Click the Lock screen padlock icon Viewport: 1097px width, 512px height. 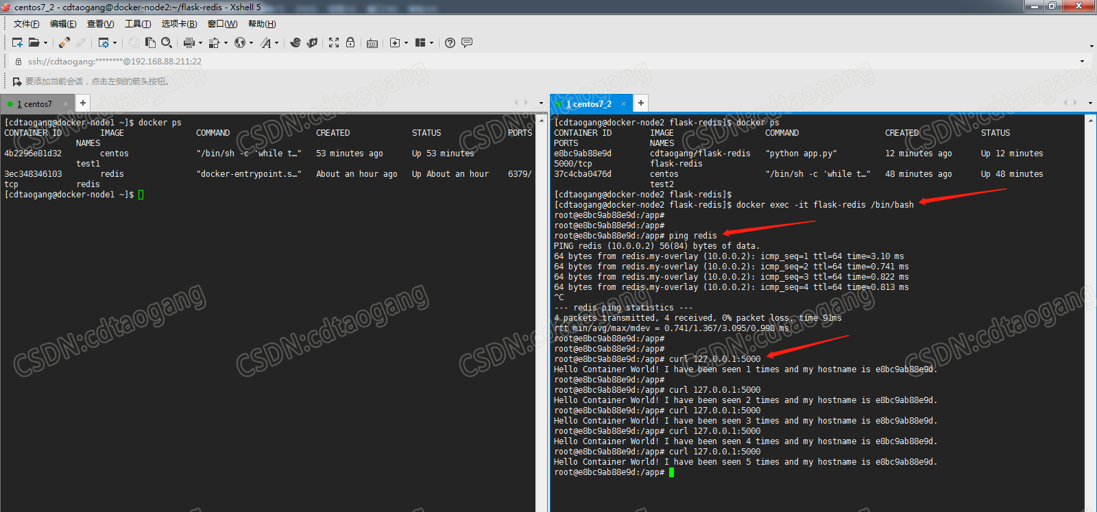(350, 42)
